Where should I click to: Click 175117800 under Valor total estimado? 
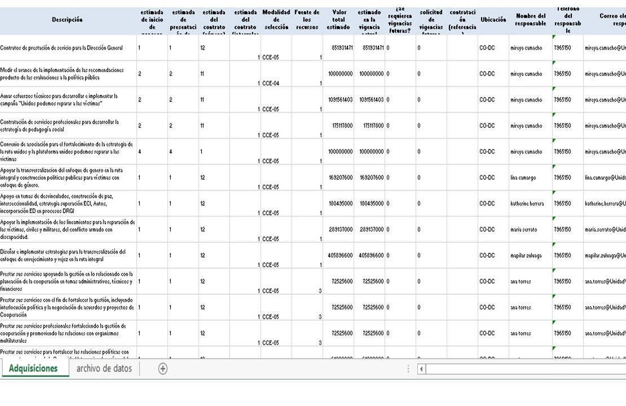click(338, 126)
